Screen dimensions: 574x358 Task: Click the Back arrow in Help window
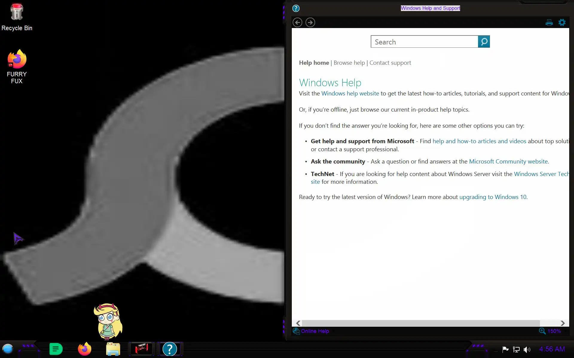click(297, 22)
